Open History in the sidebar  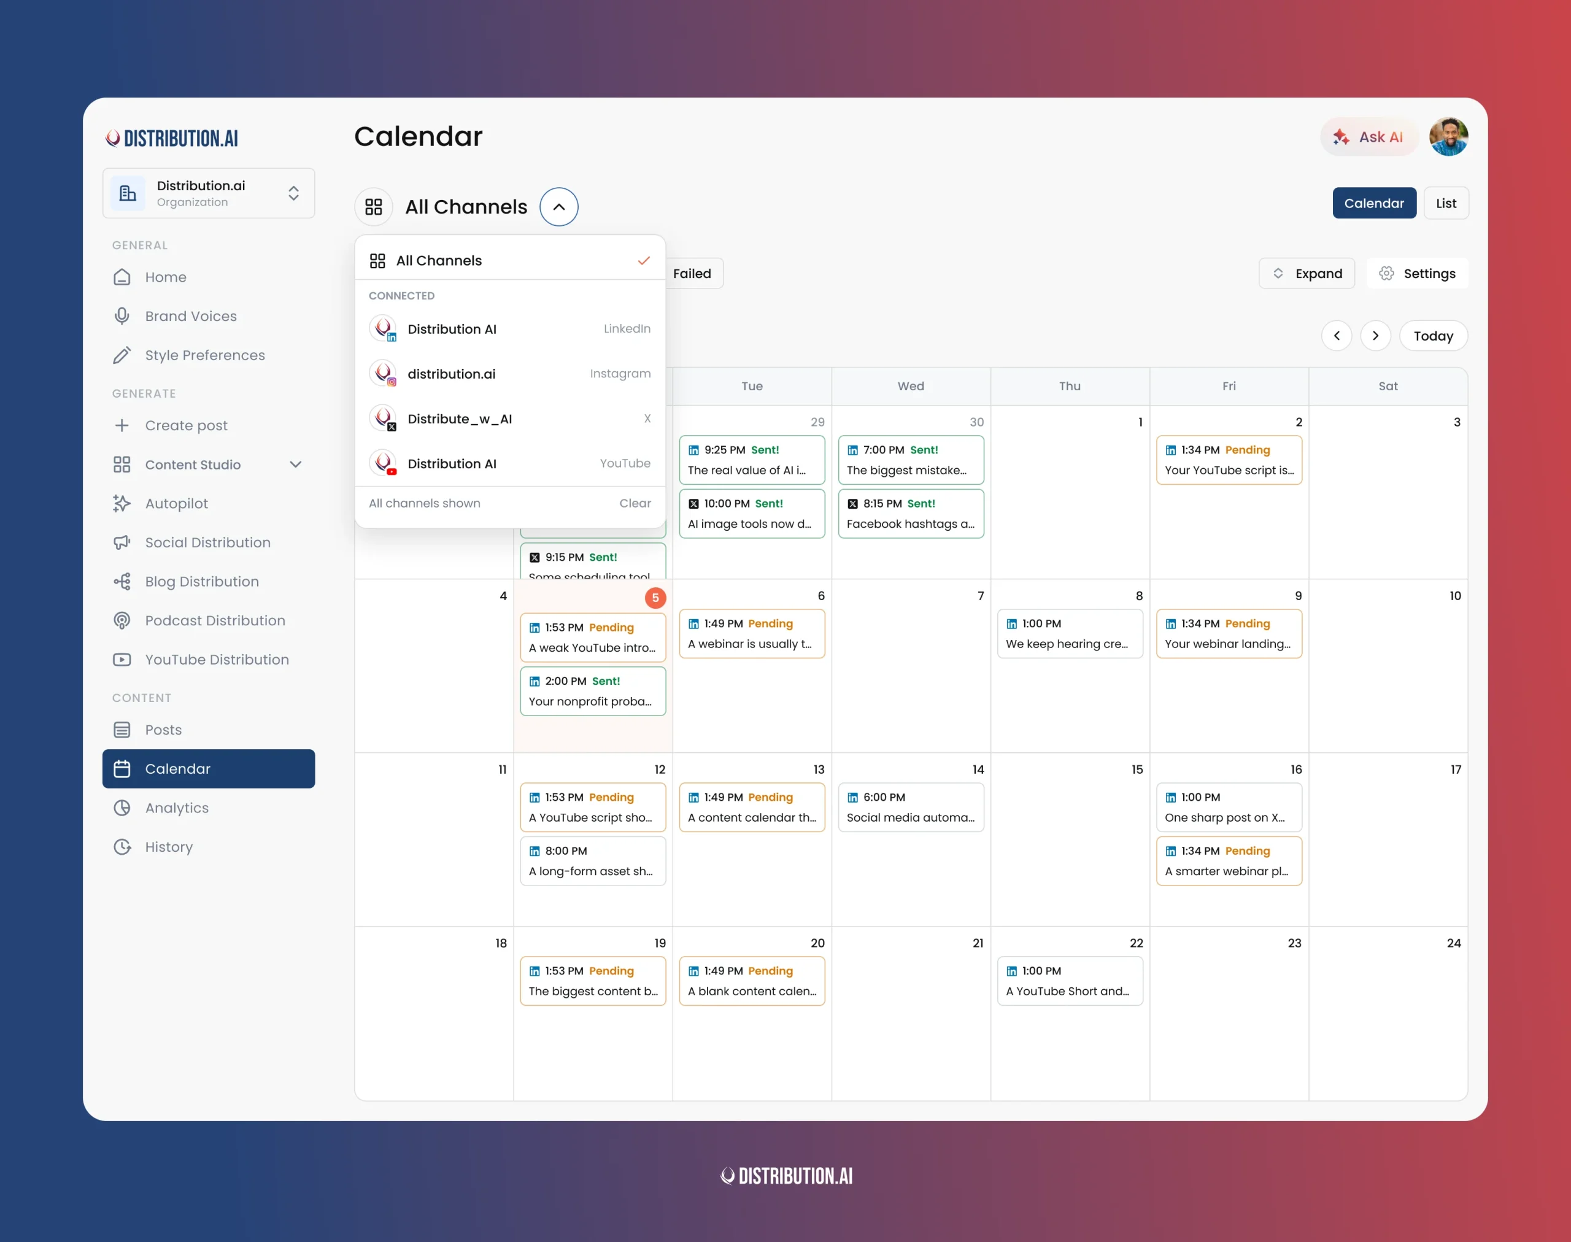coord(208,847)
